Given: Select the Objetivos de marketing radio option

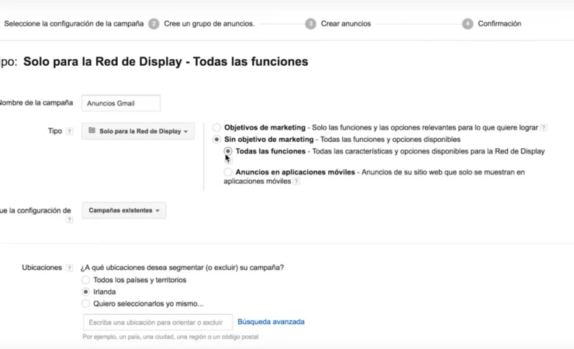Looking at the screenshot, I should tap(216, 127).
